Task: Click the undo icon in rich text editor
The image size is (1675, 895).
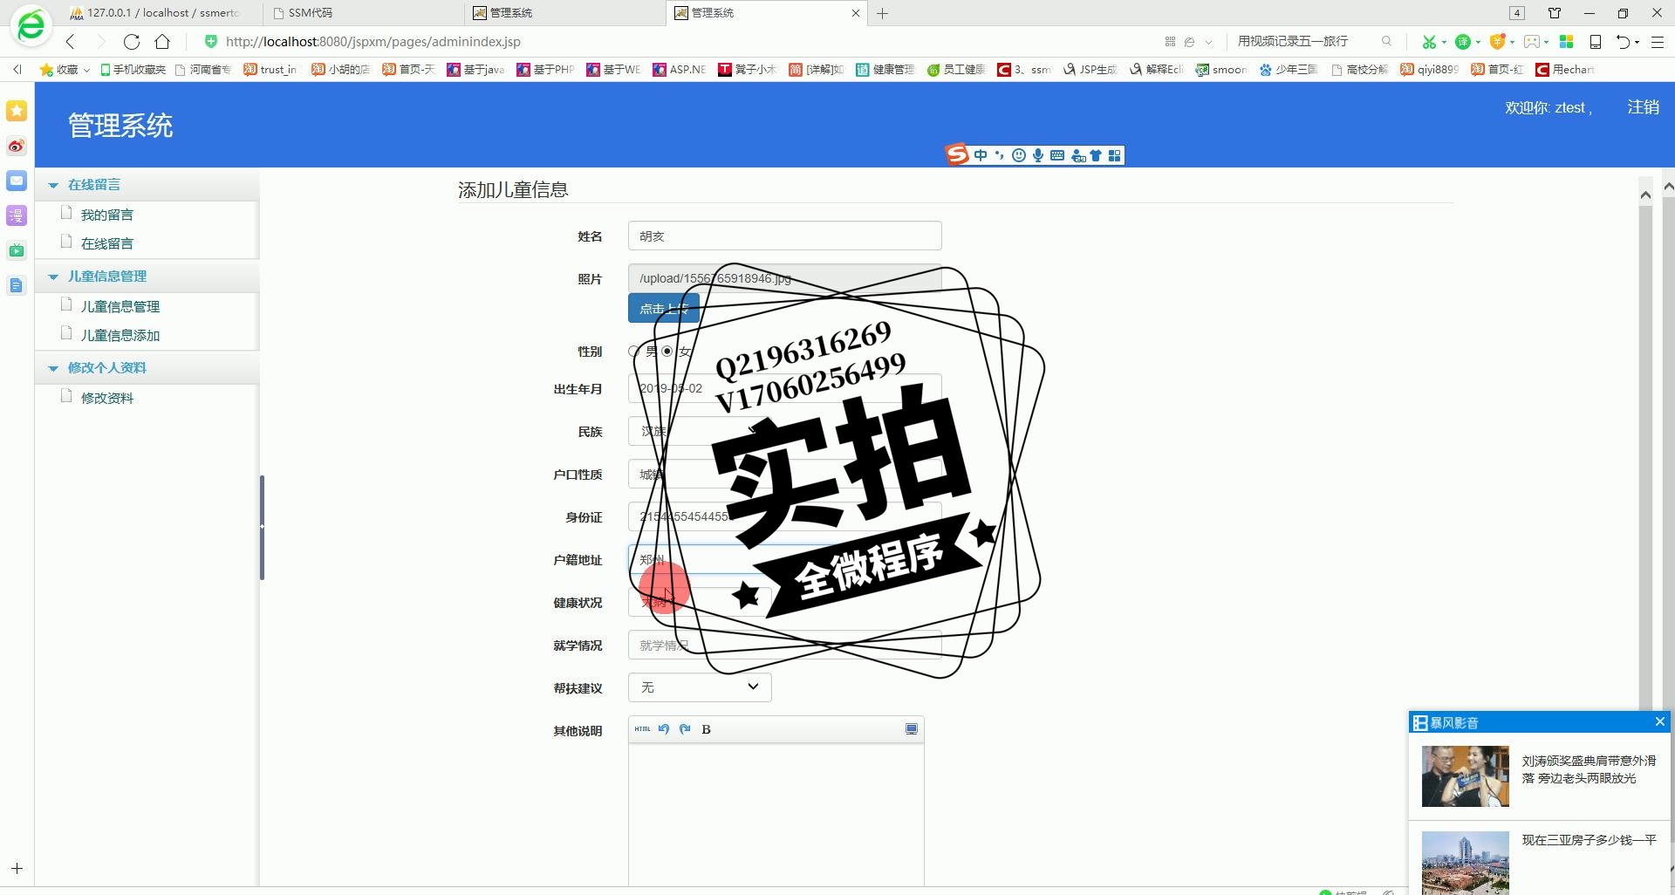Action: (664, 729)
